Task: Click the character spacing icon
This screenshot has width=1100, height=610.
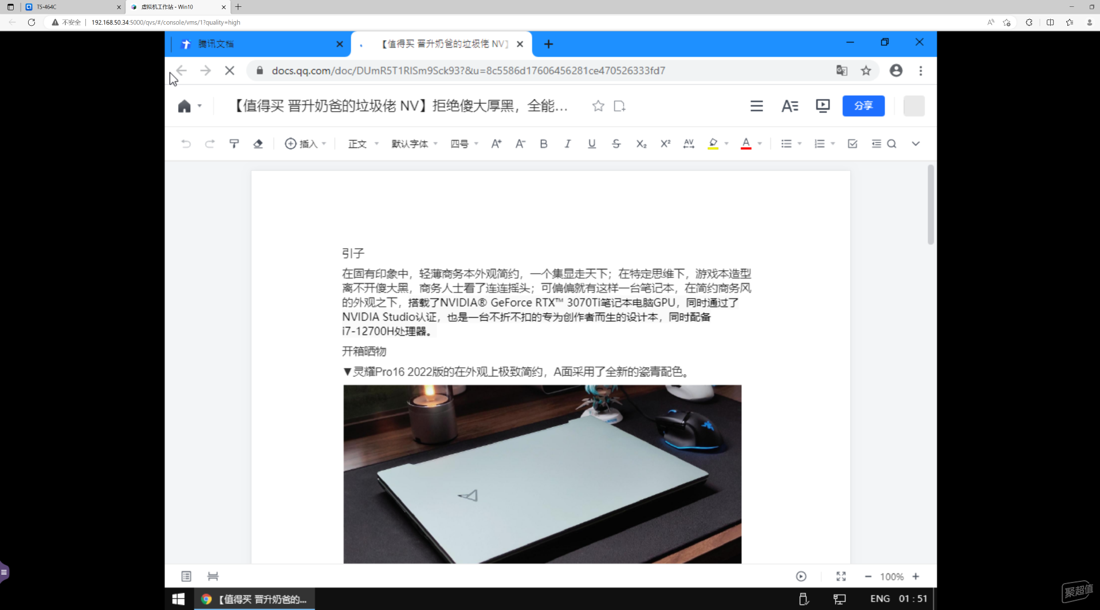Action: [x=689, y=144]
